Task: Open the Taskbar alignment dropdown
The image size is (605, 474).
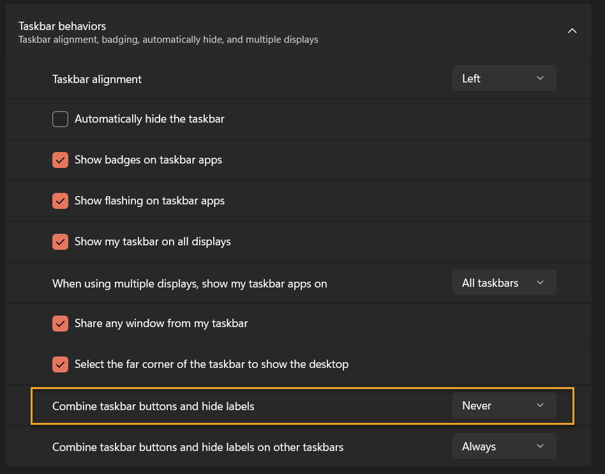Action: tap(504, 79)
